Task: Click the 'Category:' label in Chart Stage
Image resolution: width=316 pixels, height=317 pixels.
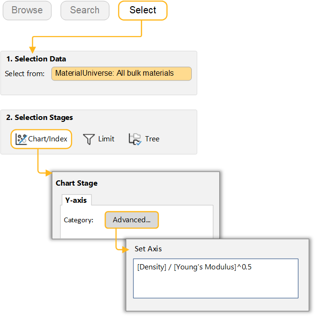Action: [x=79, y=220]
